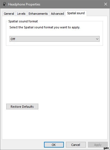Close the Headphone Properties dialog
The width and height of the screenshot is (110, 150).
[x=106, y=4]
